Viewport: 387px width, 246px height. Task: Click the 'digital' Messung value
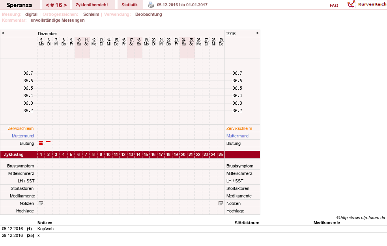pyautogui.click(x=31, y=14)
